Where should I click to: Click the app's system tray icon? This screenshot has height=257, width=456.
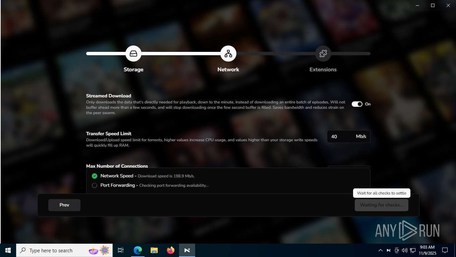(389, 250)
